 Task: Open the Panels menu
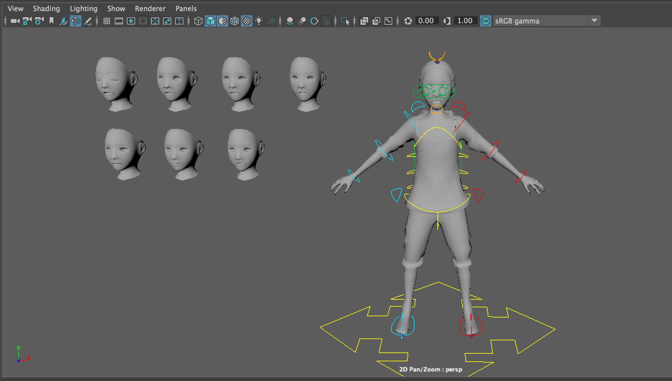pyautogui.click(x=186, y=9)
